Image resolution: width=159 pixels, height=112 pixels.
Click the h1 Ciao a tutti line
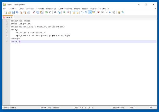pos(30,33)
